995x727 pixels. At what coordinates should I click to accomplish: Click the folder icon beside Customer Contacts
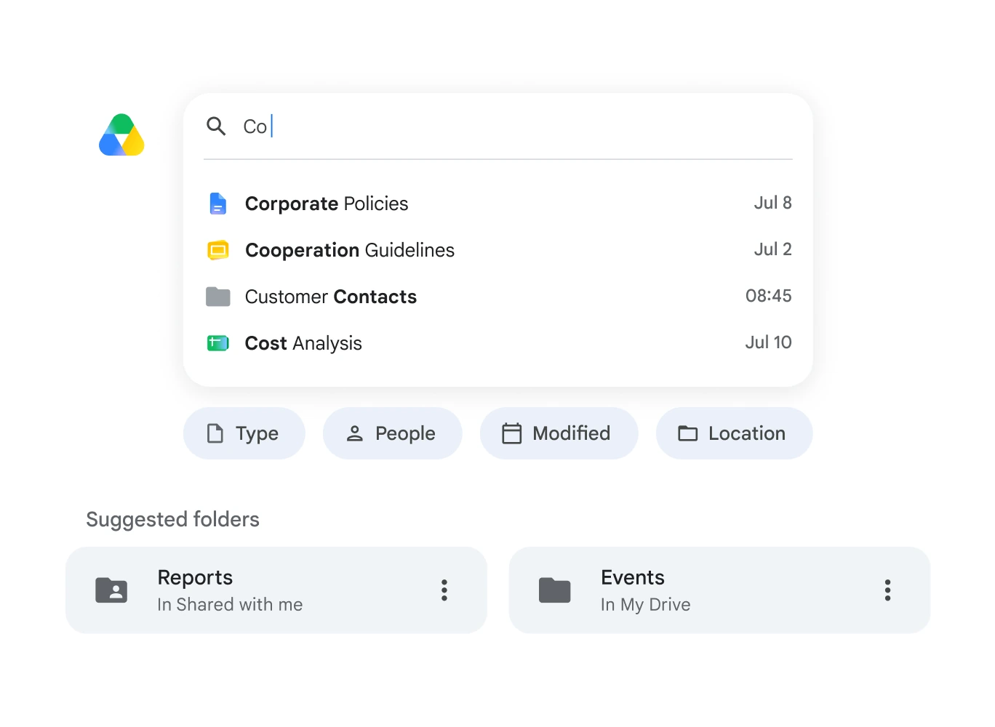tap(218, 297)
